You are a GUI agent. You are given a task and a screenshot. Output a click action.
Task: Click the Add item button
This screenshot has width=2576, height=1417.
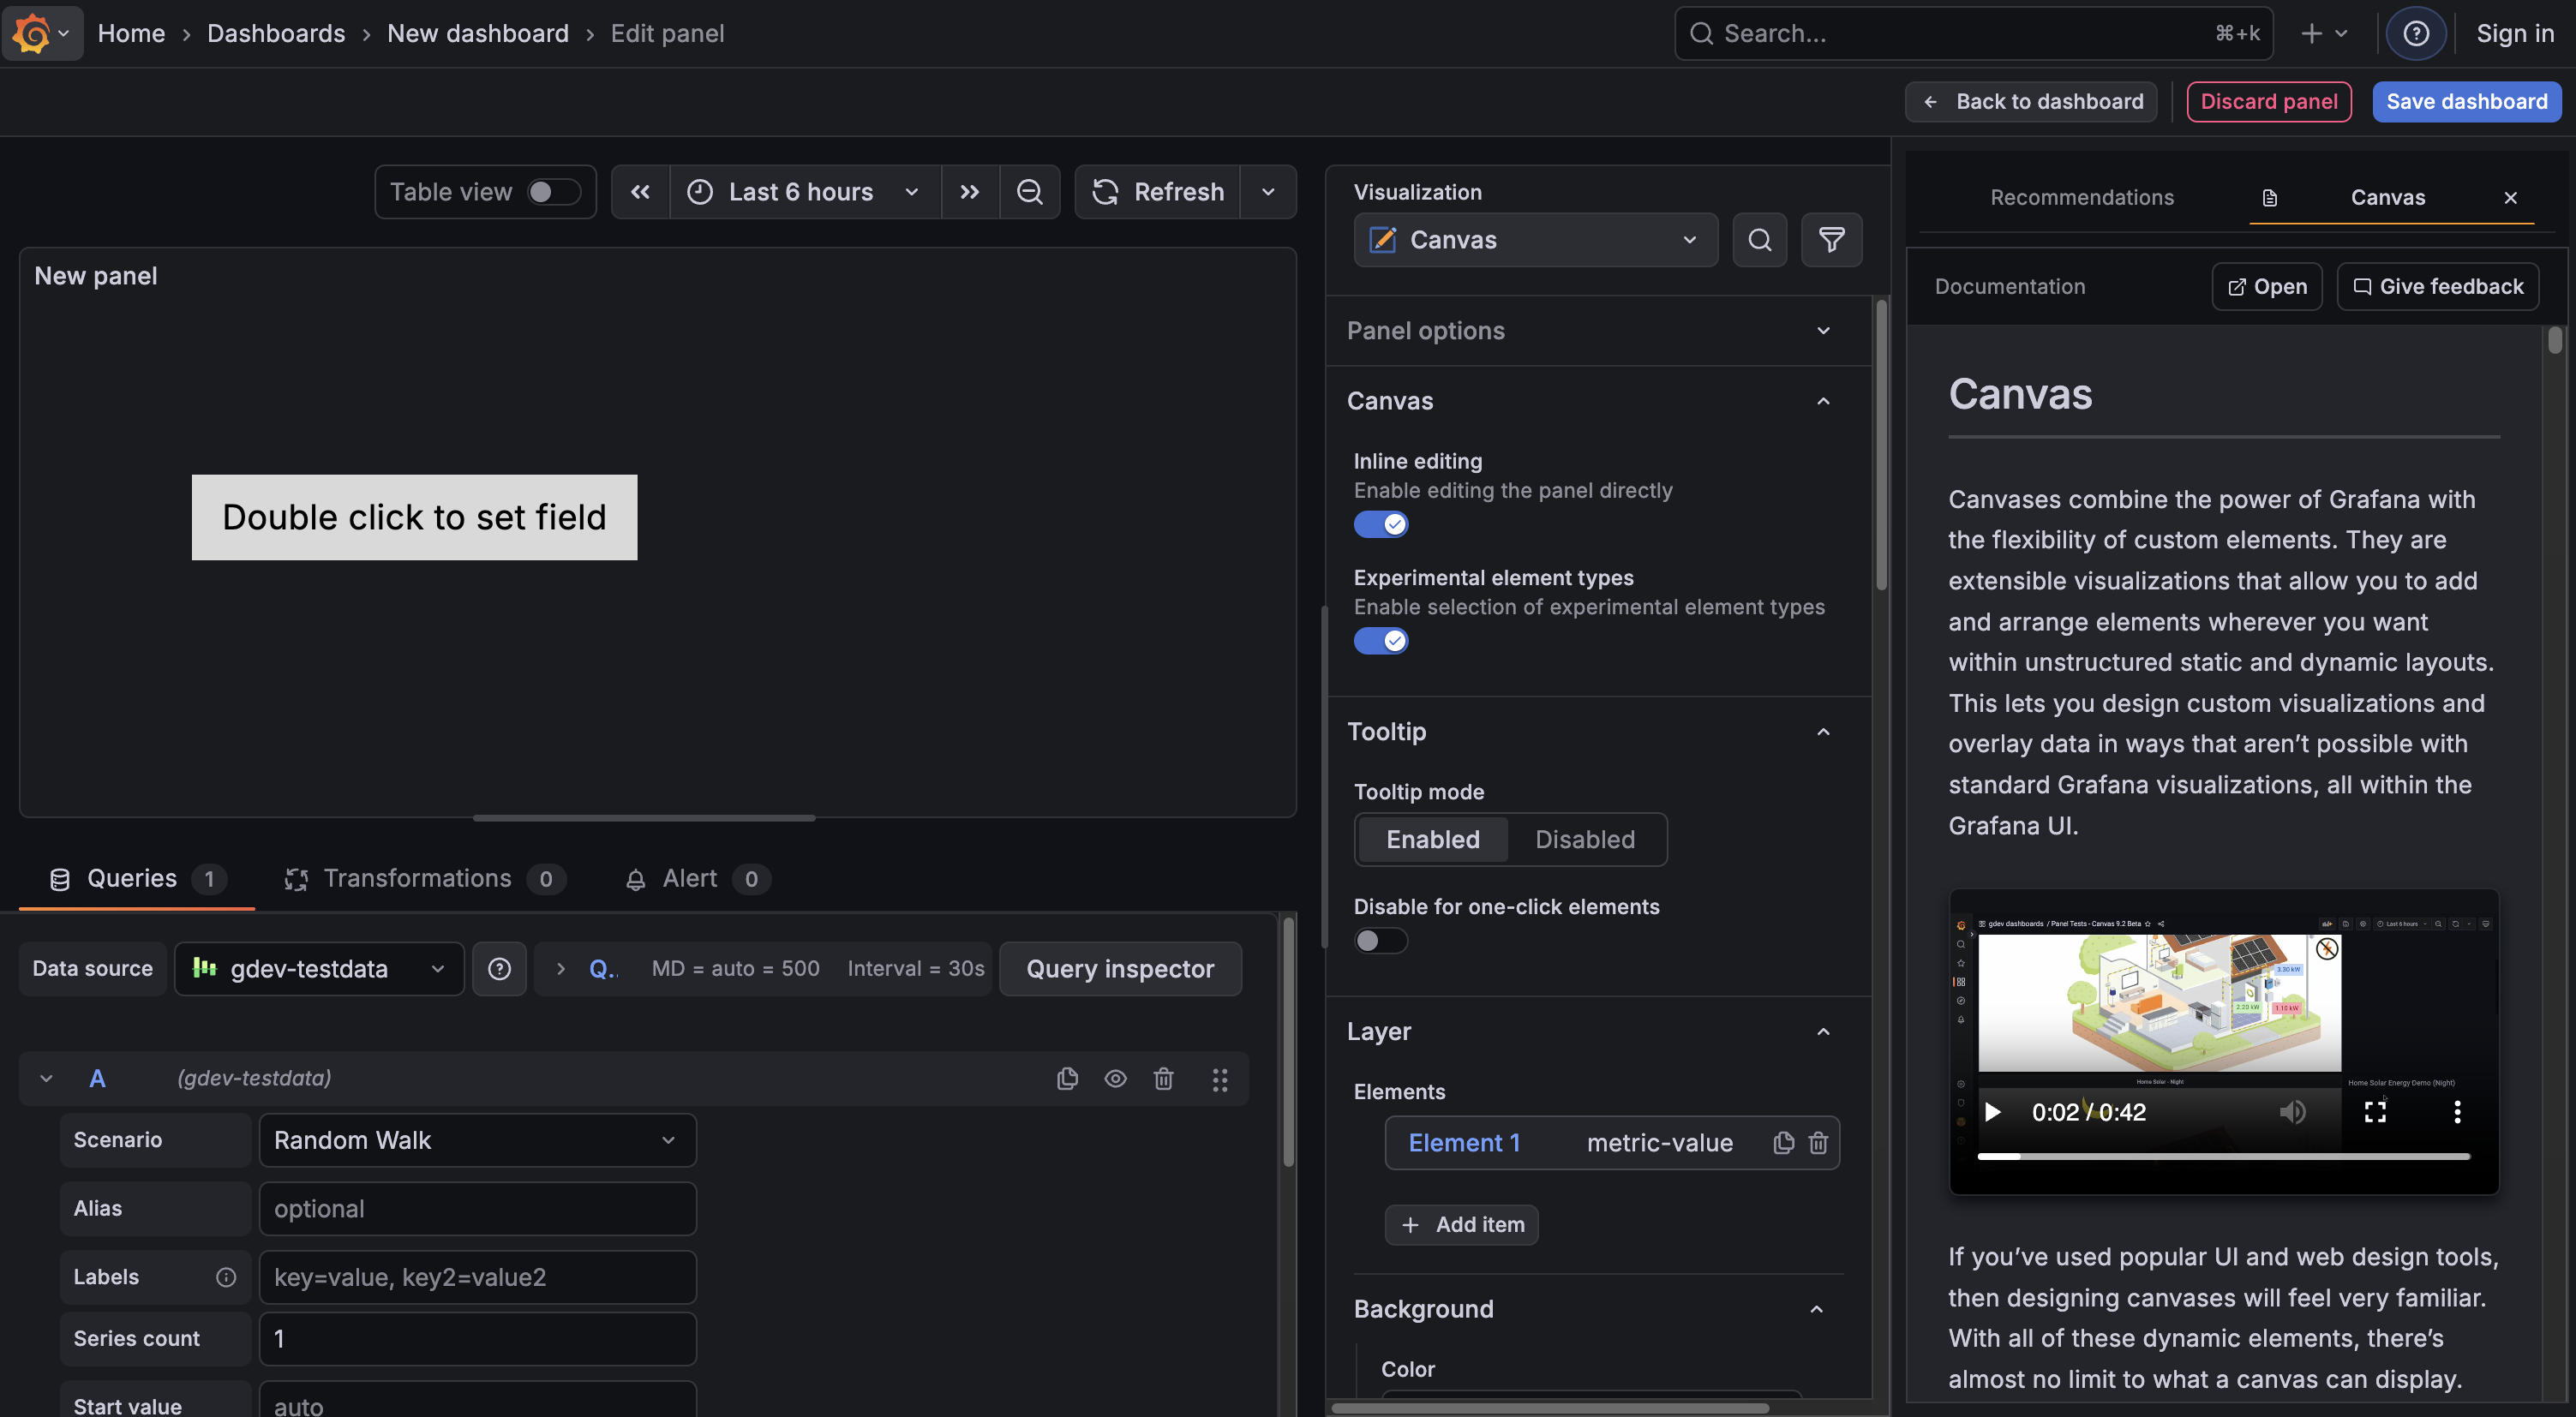pos(1461,1224)
